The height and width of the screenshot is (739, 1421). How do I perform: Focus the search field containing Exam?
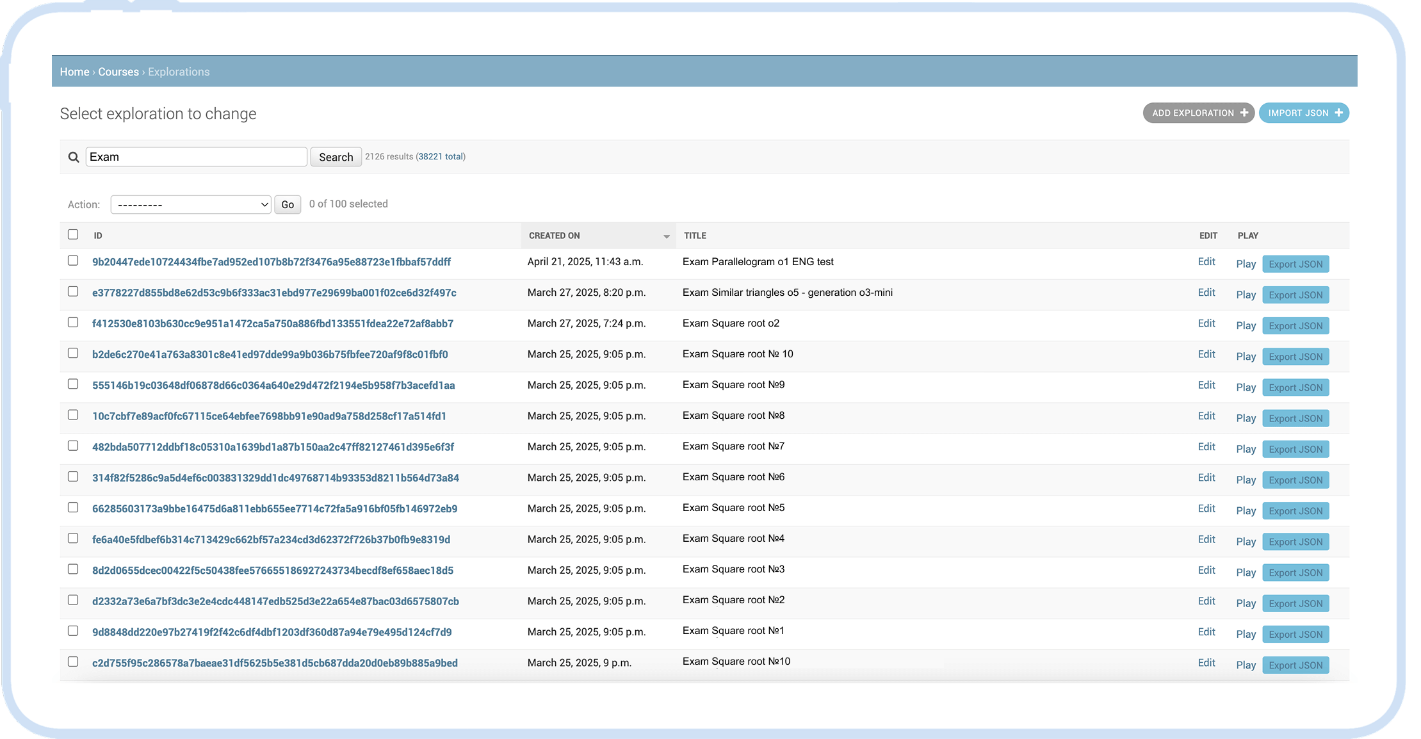click(x=196, y=157)
